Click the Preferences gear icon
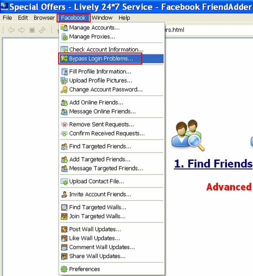Screen dimensions: 253x276 pos(64,269)
